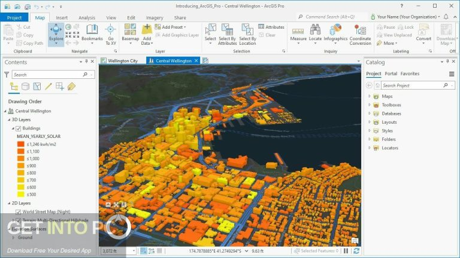Click the View Unplaced button

[394, 35]
